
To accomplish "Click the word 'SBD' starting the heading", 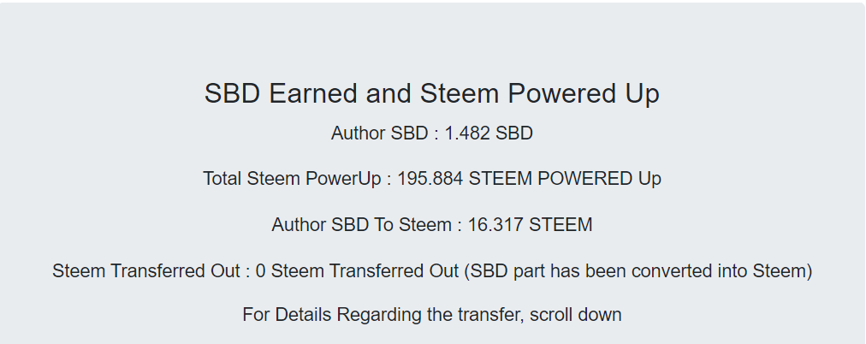I will (233, 93).
